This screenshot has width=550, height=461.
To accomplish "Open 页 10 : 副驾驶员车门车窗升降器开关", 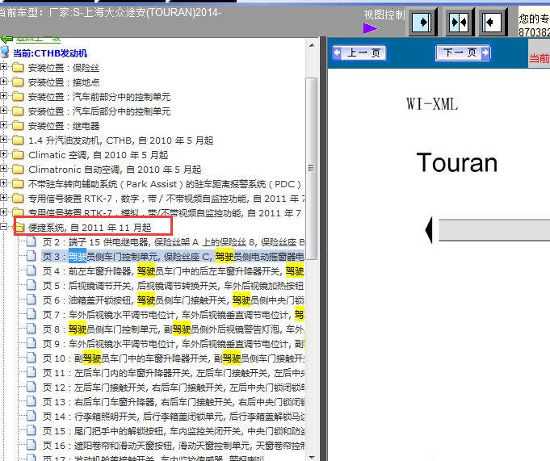I will [x=174, y=358].
